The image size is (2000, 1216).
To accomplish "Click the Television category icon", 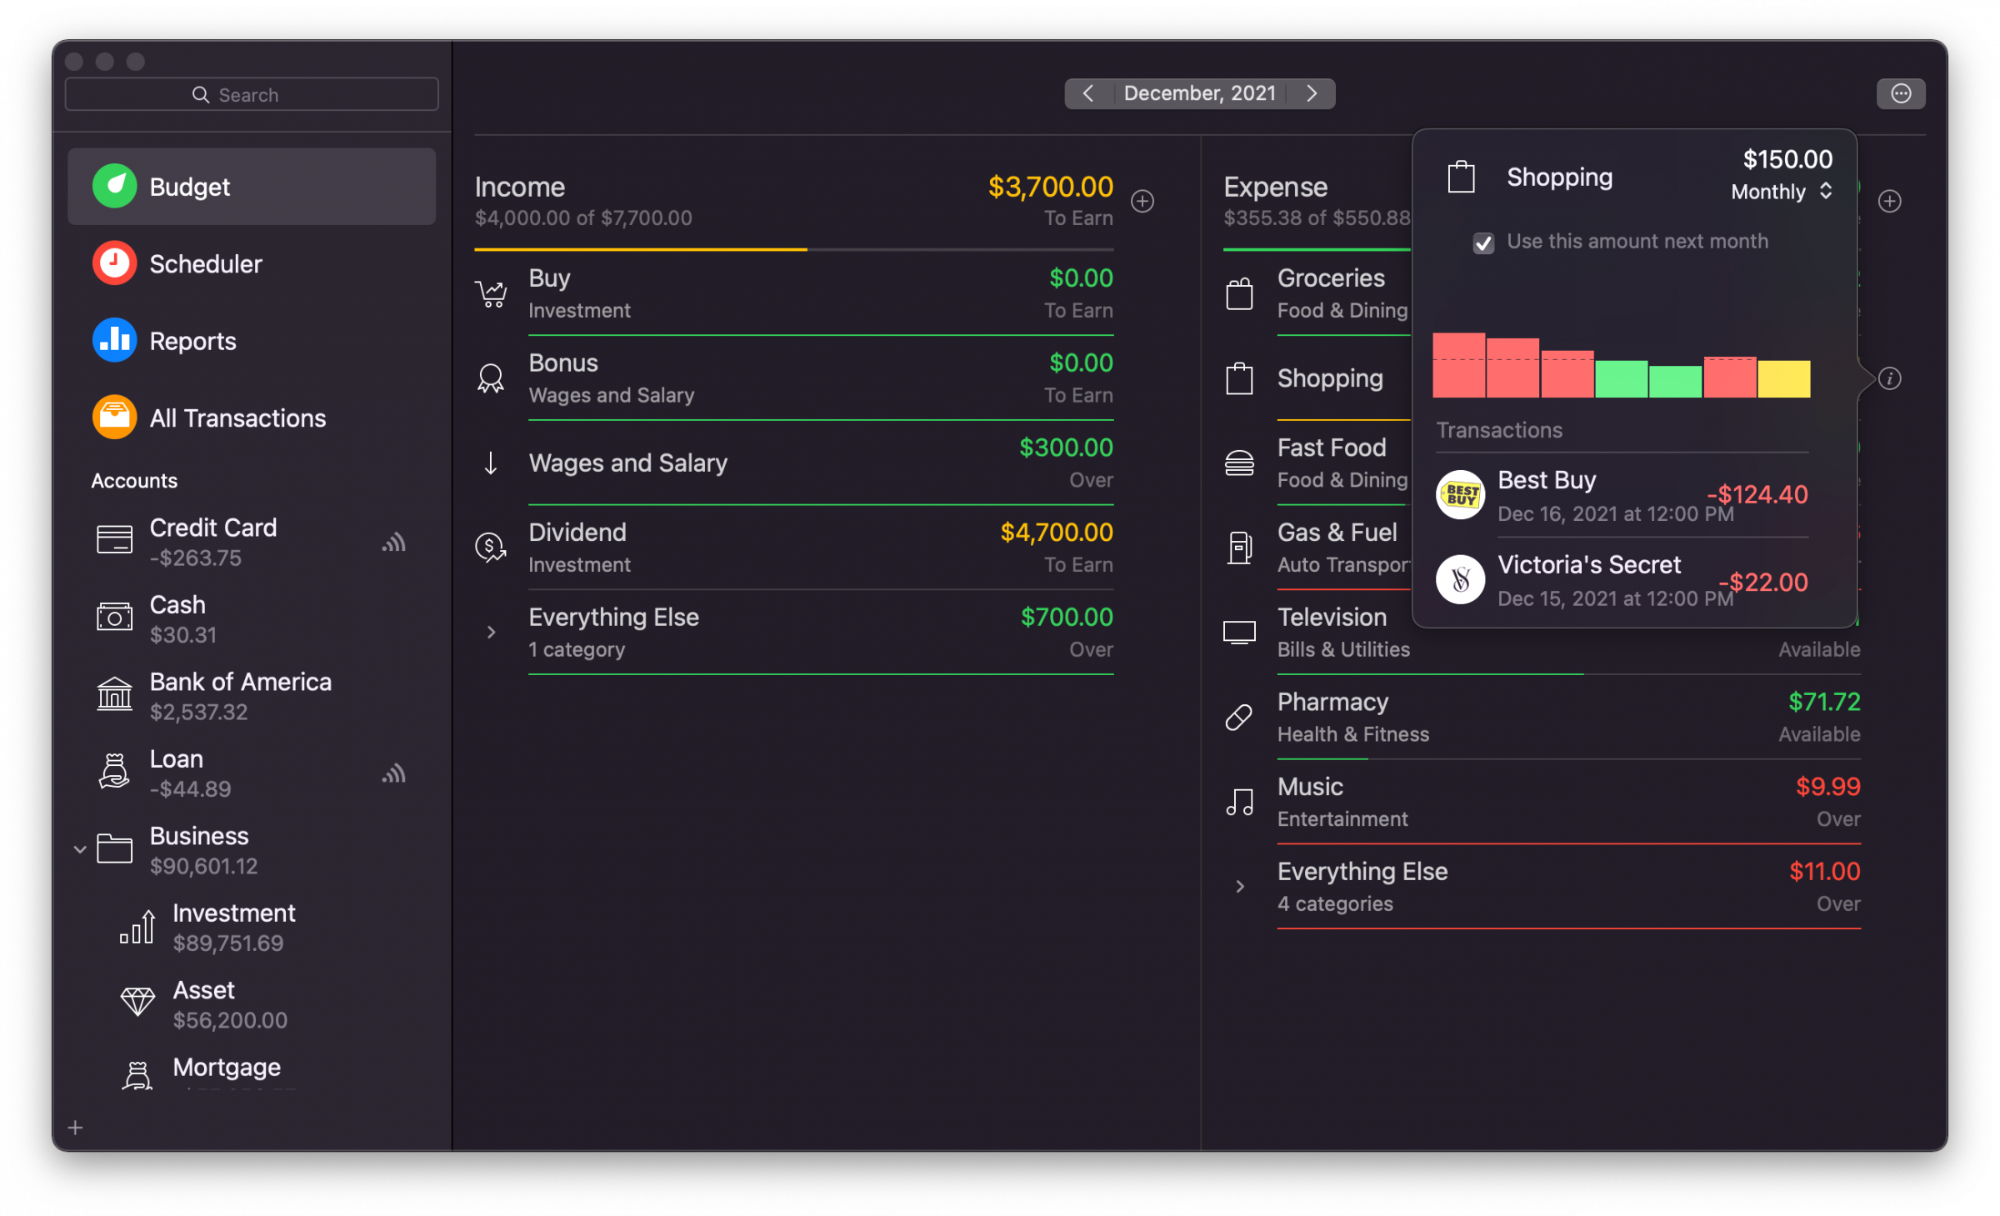I will point(1240,633).
